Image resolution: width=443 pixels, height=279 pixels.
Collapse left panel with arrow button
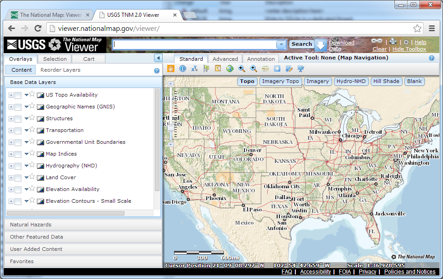(x=158, y=58)
